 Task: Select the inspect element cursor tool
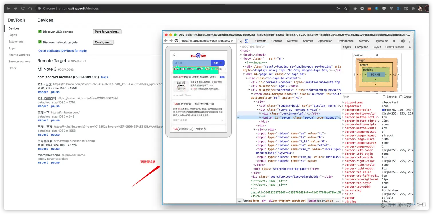click(240, 41)
